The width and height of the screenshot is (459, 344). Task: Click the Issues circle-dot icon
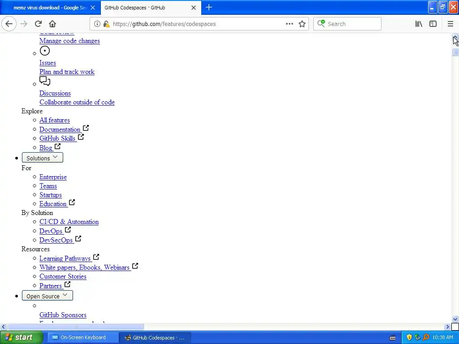click(x=44, y=51)
